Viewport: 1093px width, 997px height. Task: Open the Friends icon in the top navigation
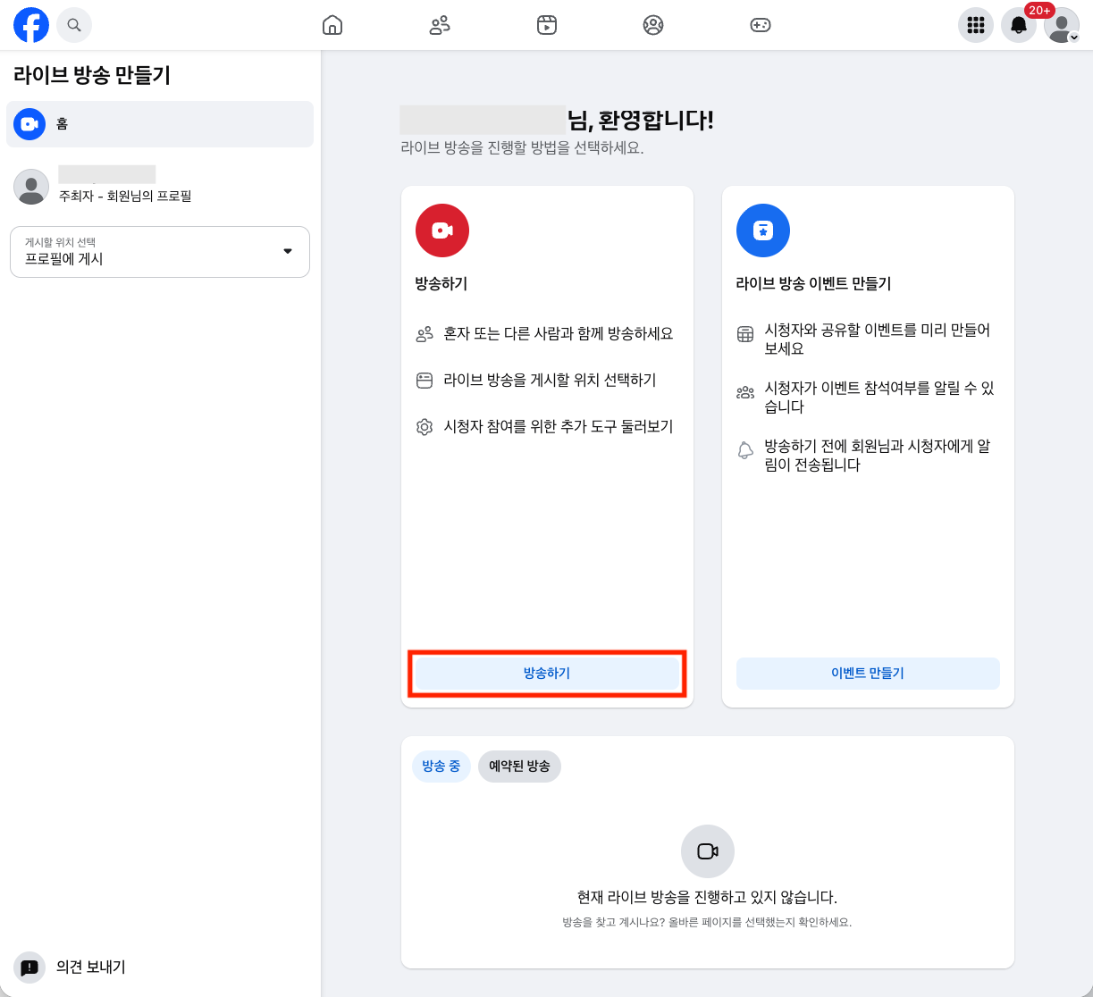tap(439, 25)
